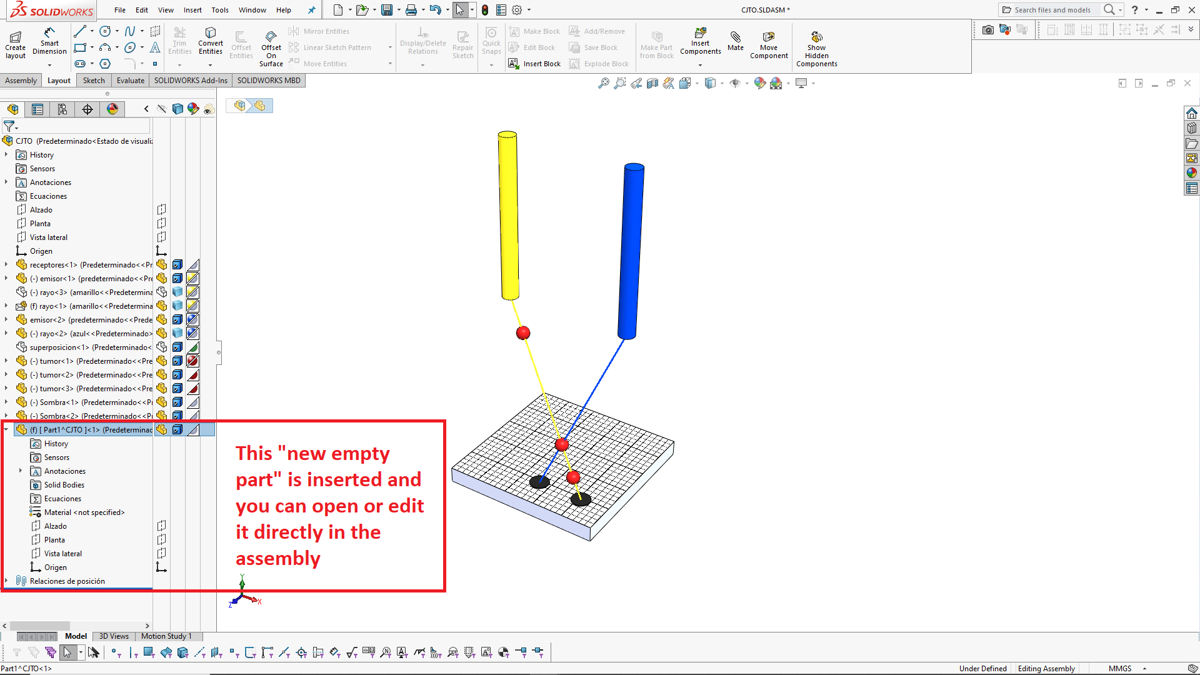Image resolution: width=1200 pixels, height=675 pixels.
Task: Open the DisplayManager appearance tab icon
Action: [112, 109]
